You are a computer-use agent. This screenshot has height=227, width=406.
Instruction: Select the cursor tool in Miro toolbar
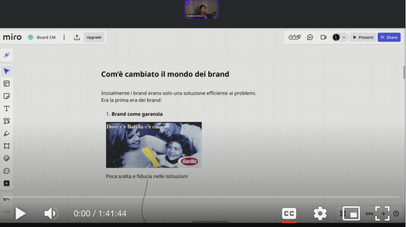(7, 71)
